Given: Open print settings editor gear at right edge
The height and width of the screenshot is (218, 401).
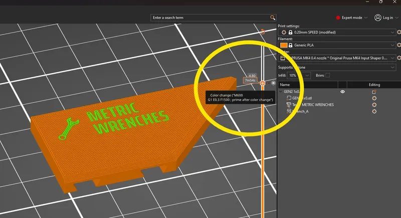Looking at the screenshot, I should (399, 32).
